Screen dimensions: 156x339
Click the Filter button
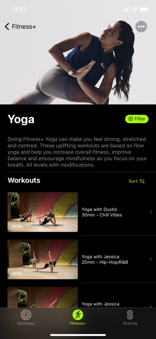[137, 119]
